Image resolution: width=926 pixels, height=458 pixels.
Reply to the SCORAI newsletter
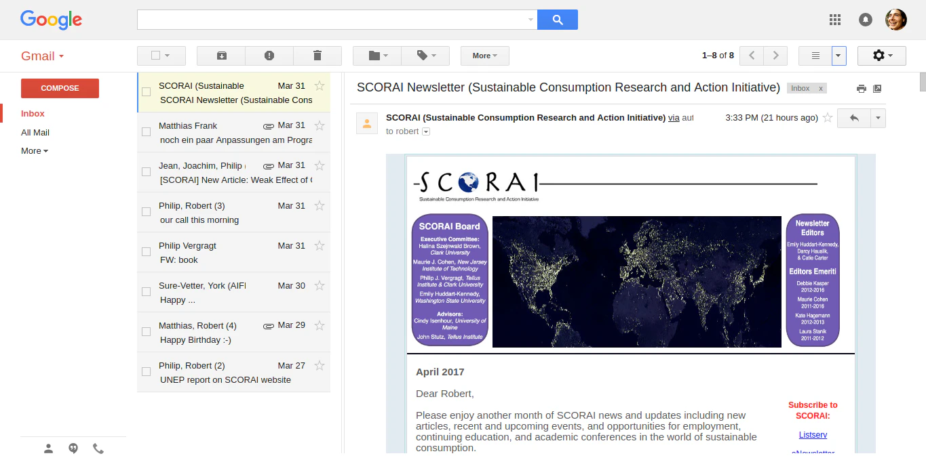click(x=854, y=118)
